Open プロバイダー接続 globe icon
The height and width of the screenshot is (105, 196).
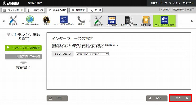tap(30, 21)
